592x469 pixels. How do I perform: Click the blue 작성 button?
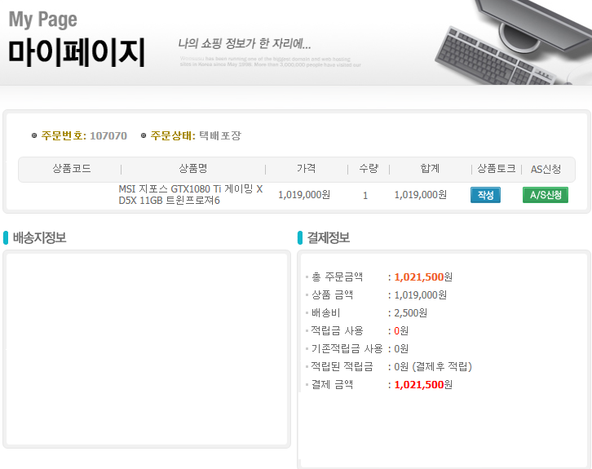(x=485, y=195)
